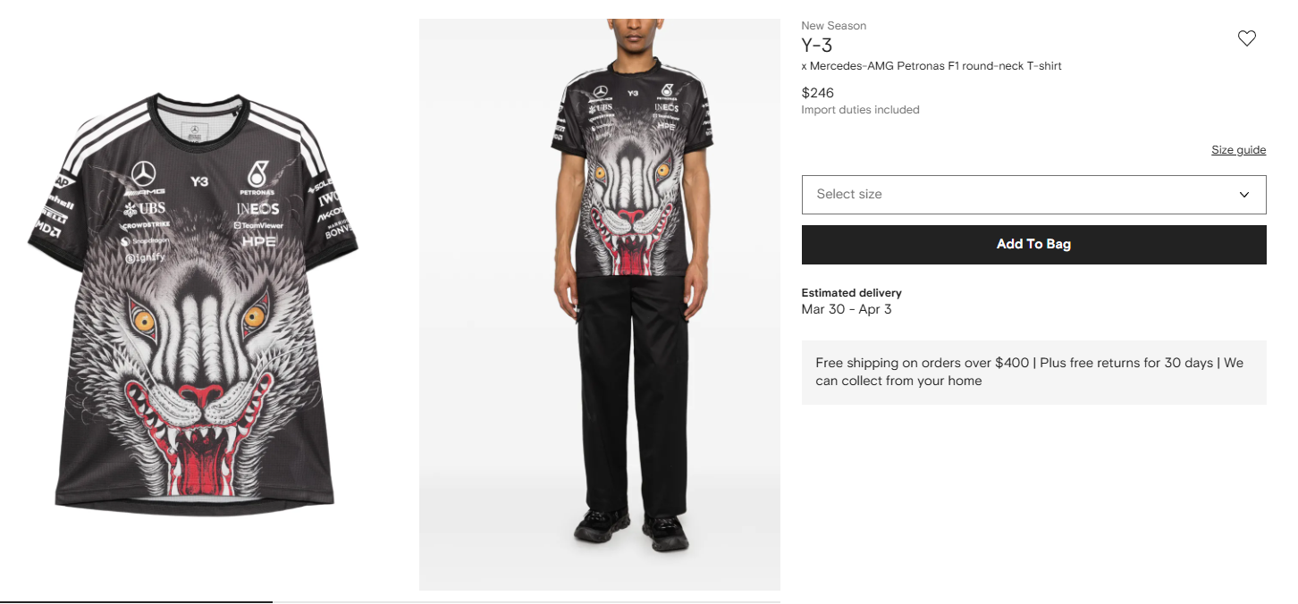Click the New Season label

[834, 26]
